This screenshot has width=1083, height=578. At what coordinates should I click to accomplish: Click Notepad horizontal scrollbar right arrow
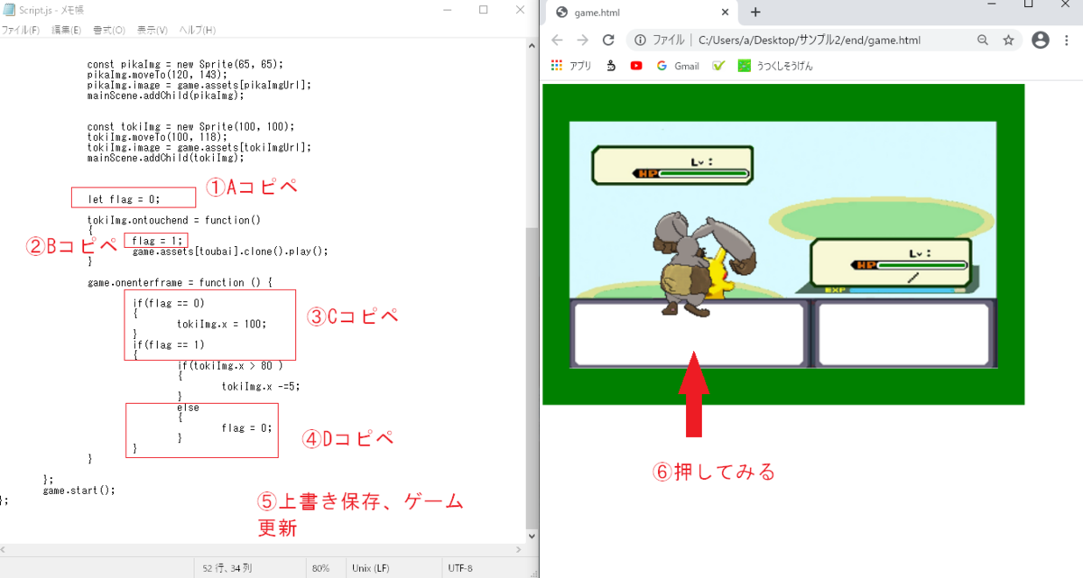(519, 550)
